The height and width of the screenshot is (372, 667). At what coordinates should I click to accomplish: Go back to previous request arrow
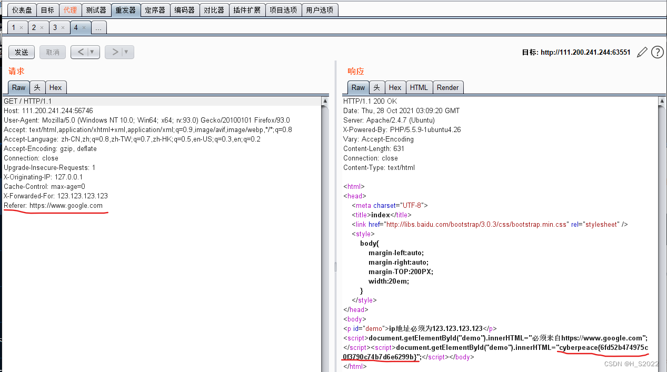pyautogui.click(x=81, y=52)
